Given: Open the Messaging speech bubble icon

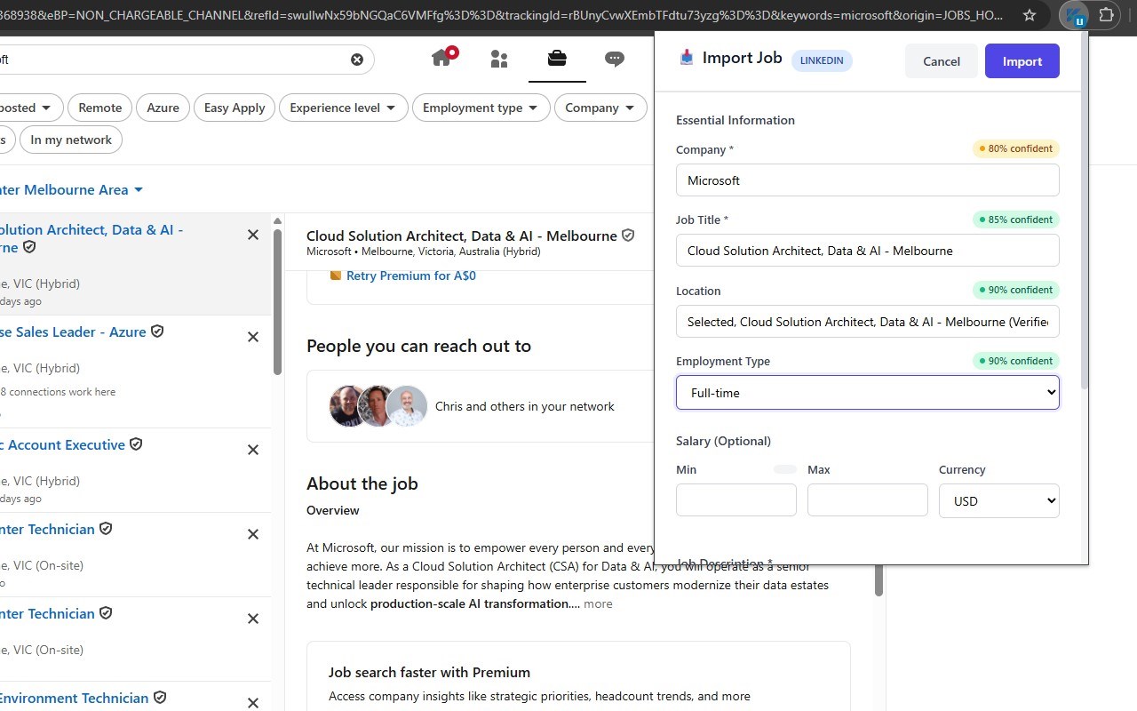Looking at the screenshot, I should click(x=615, y=59).
